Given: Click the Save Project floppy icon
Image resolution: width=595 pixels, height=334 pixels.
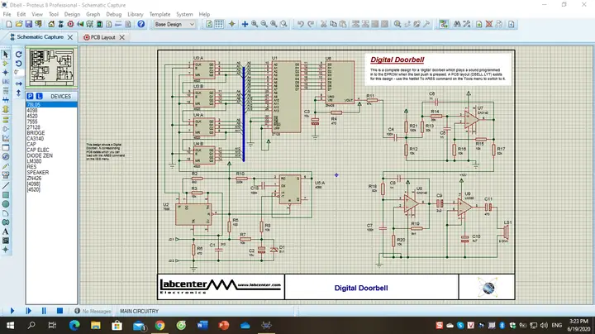Looking at the screenshot, I should click(28, 24).
